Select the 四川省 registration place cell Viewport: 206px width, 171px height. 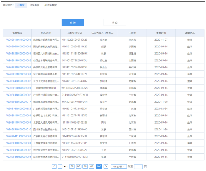[x=132, y=129]
